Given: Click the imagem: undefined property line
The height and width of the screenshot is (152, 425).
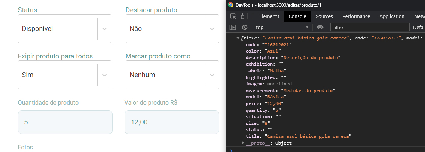Looking at the screenshot, I should (269, 84).
